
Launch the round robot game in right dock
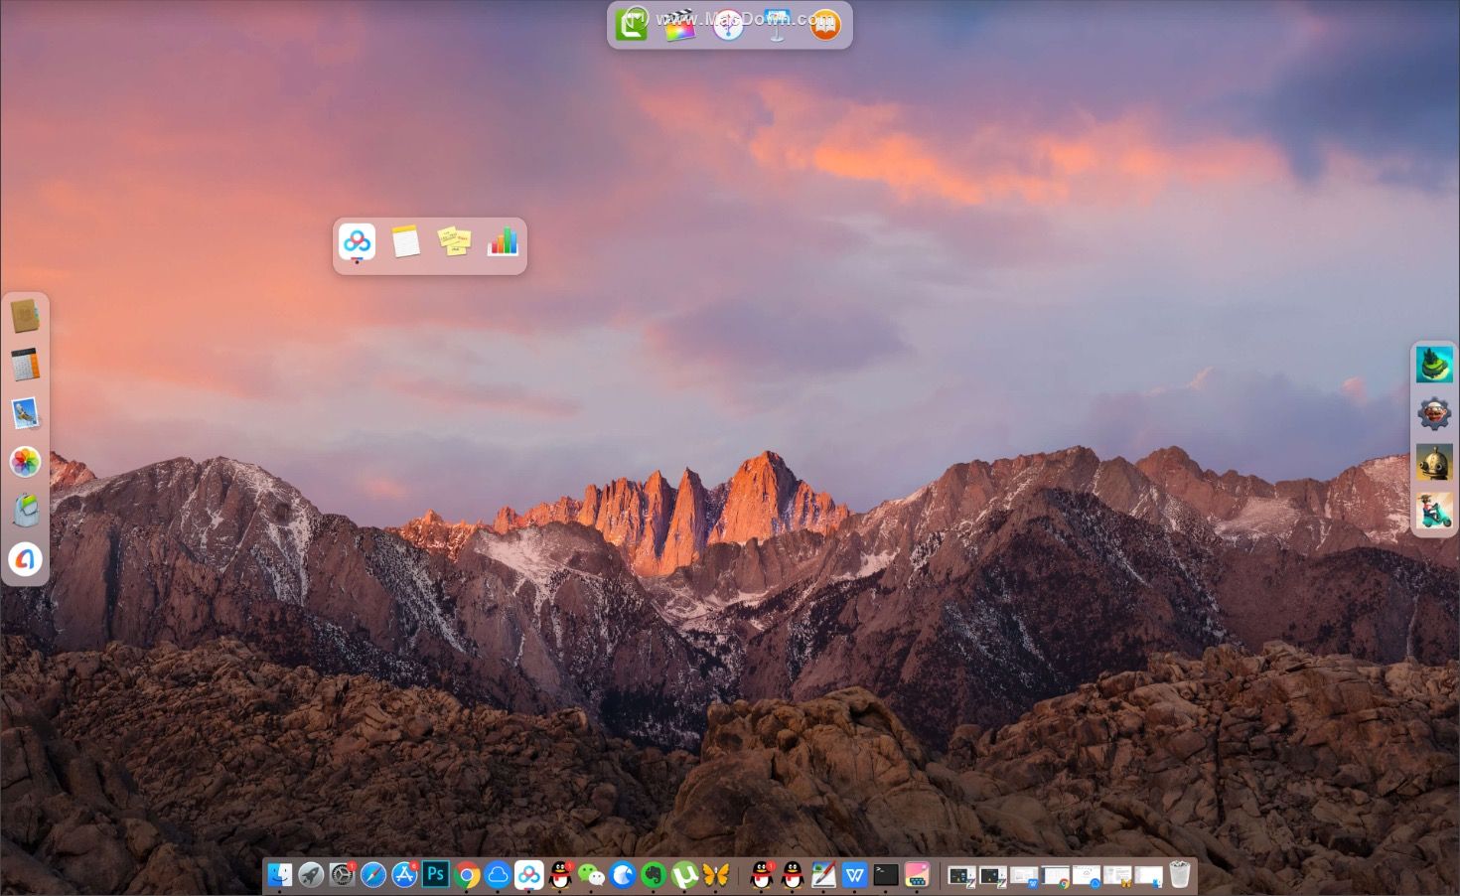click(1434, 462)
